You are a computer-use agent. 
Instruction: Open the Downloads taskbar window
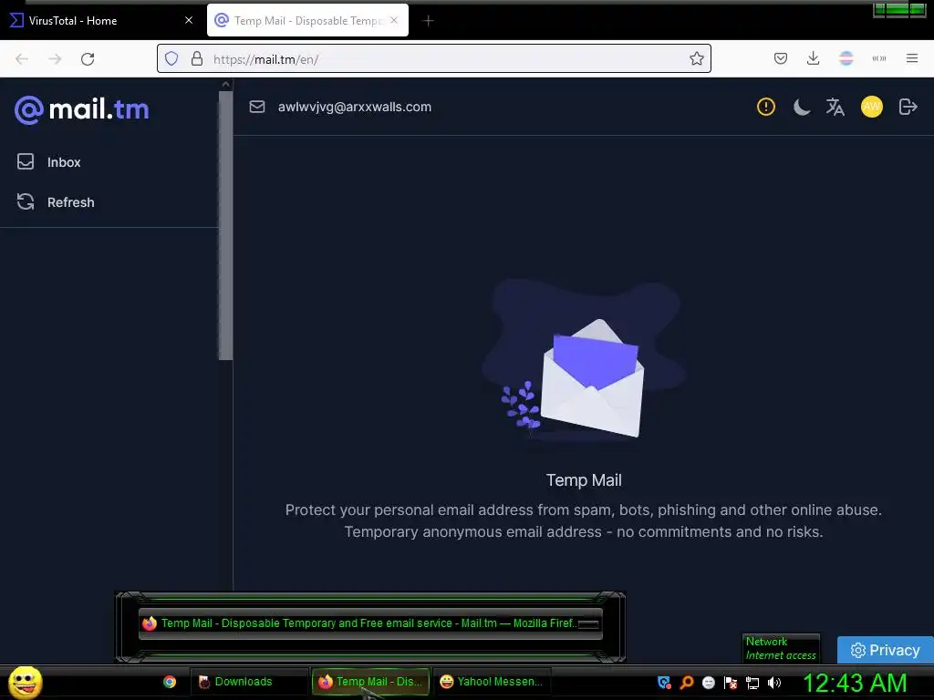[x=248, y=682]
